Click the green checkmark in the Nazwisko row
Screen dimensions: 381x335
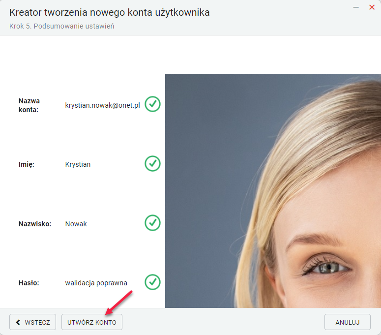point(152,223)
